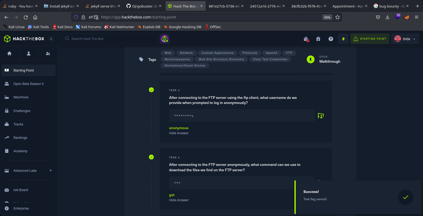Click the Network tag

(186, 53)
